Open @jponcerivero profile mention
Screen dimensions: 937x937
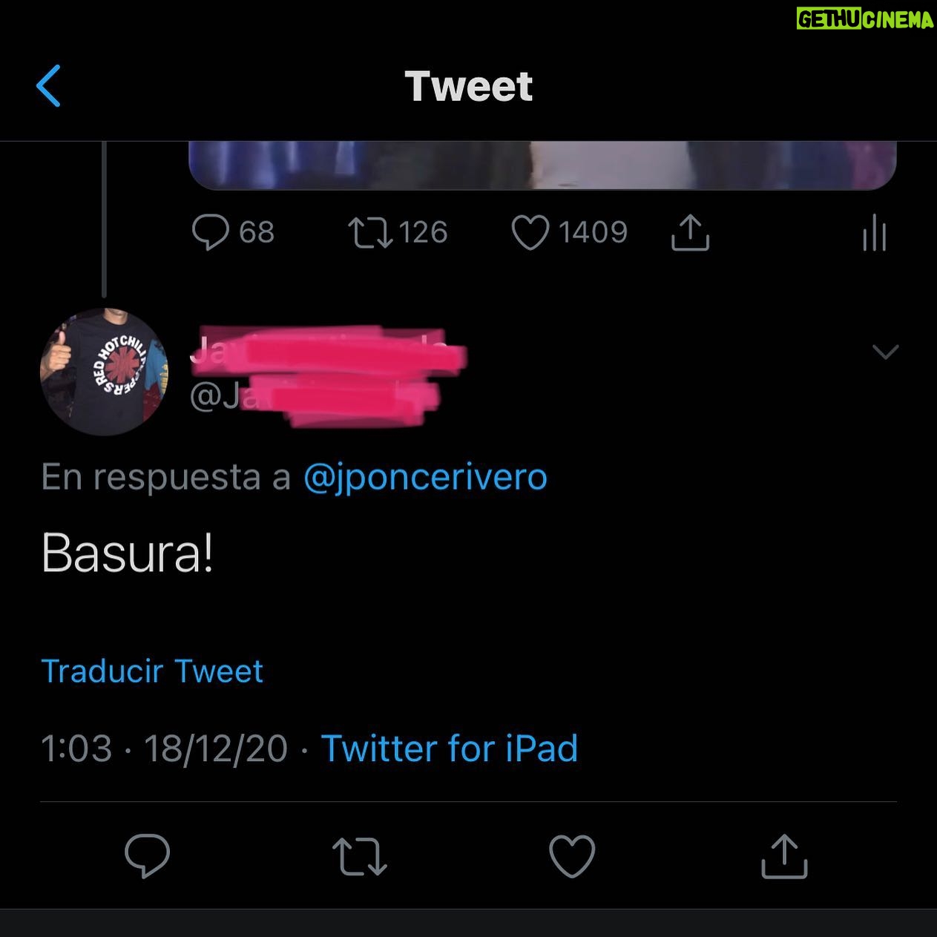click(426, 477)
